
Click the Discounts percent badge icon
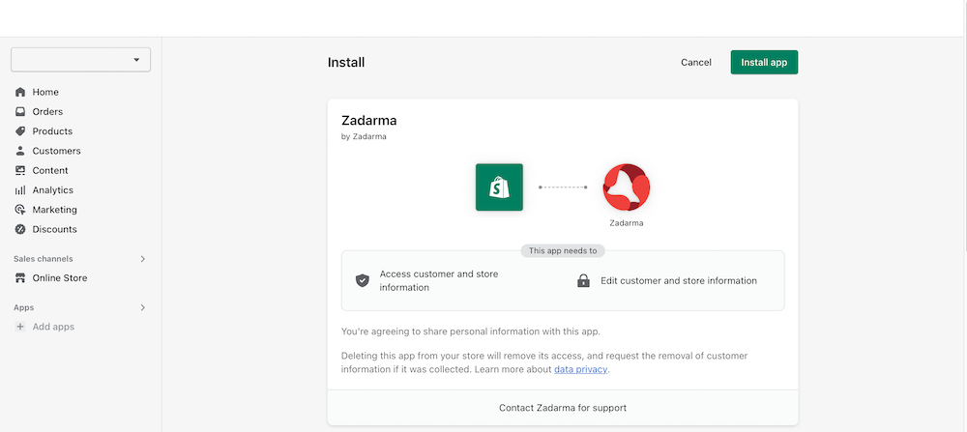pyautogui.click(x=20, y=229)
